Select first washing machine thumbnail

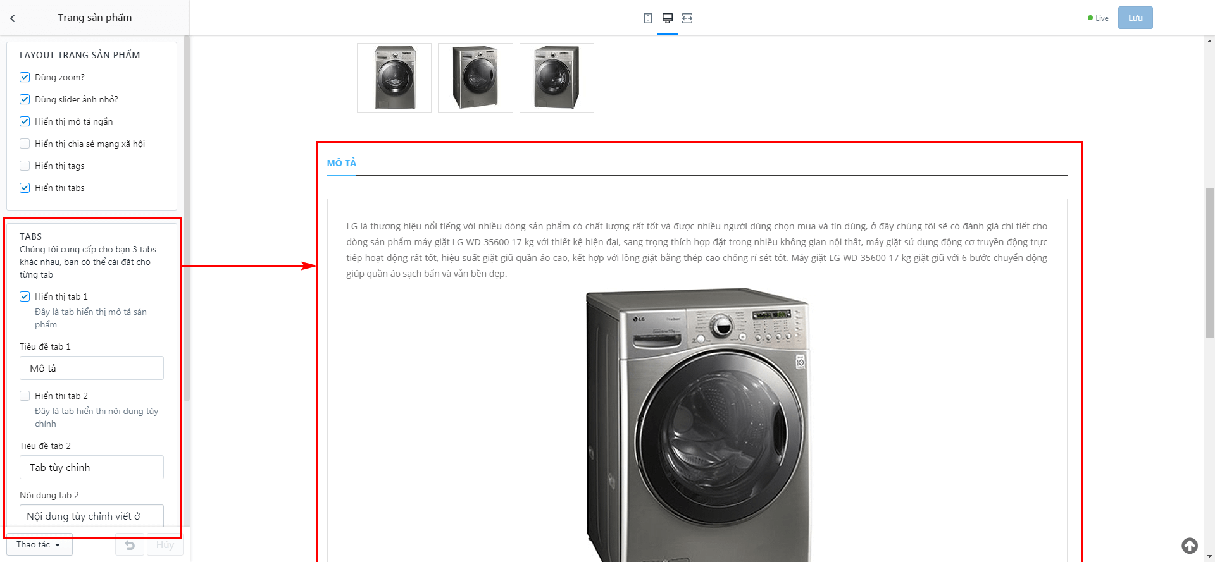point(394,78)
